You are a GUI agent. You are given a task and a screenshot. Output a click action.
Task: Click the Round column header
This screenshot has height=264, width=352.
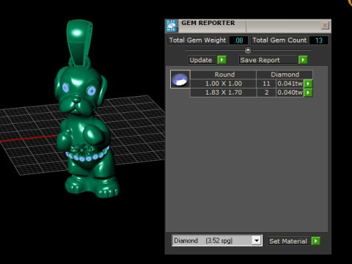point(223,75)
